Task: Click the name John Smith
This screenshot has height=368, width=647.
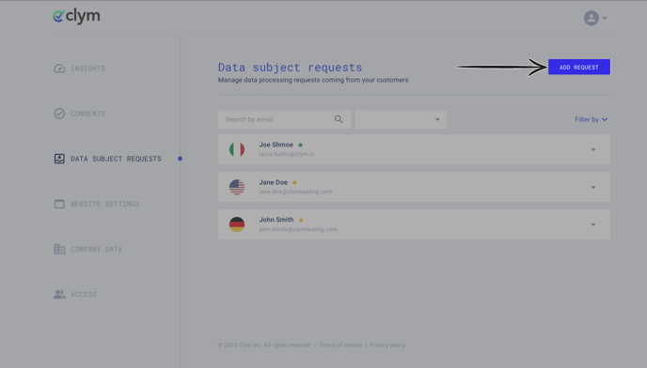Action: [276, 220]
